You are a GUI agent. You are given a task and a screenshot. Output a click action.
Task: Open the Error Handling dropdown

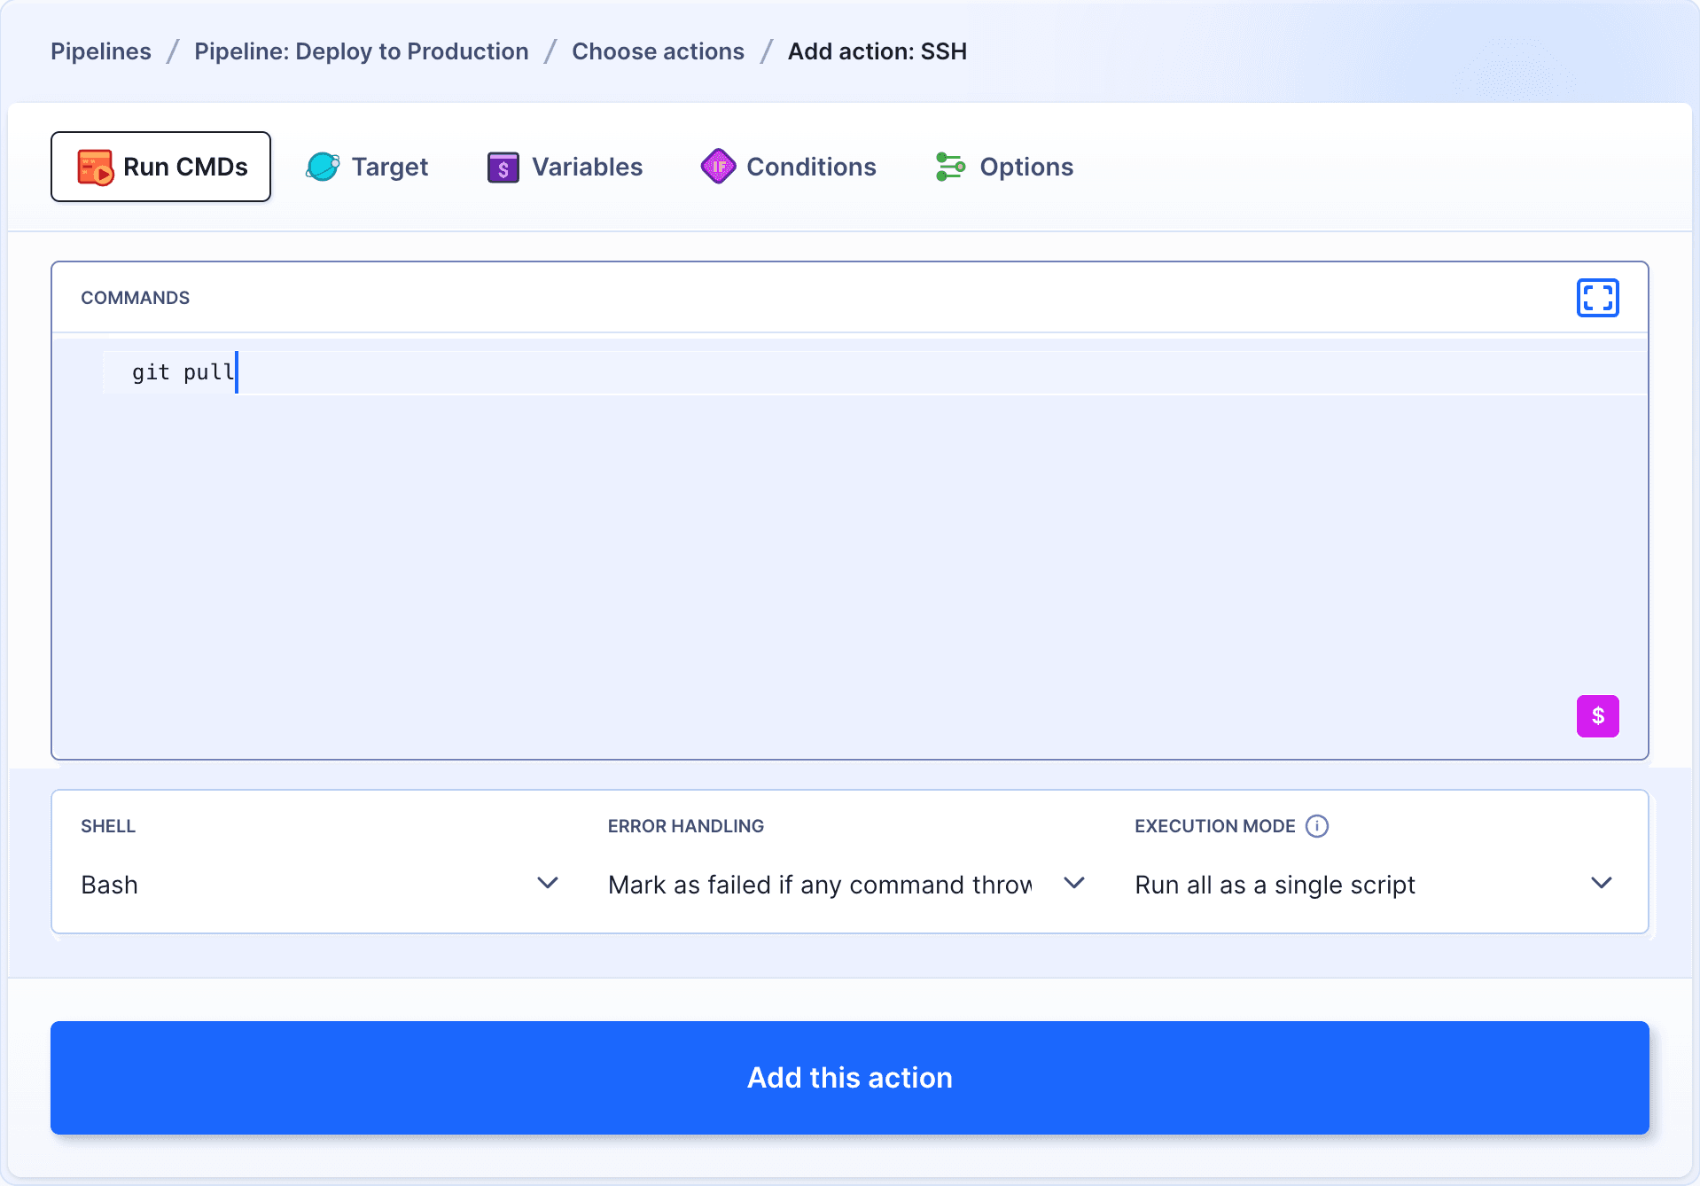[845, 885]
